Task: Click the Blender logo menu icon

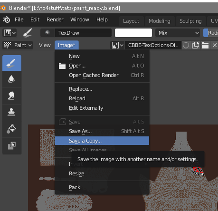Action: pos(6,19)
